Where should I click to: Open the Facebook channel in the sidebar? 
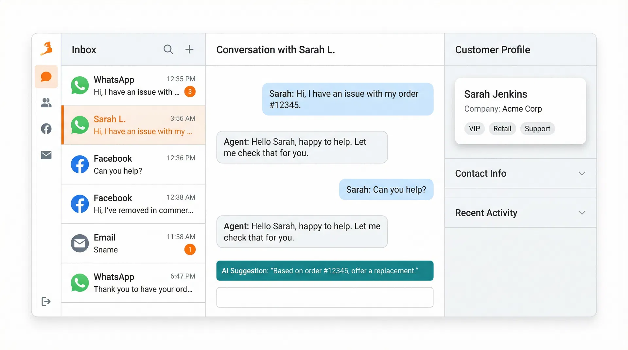click(x=46, y=129)
